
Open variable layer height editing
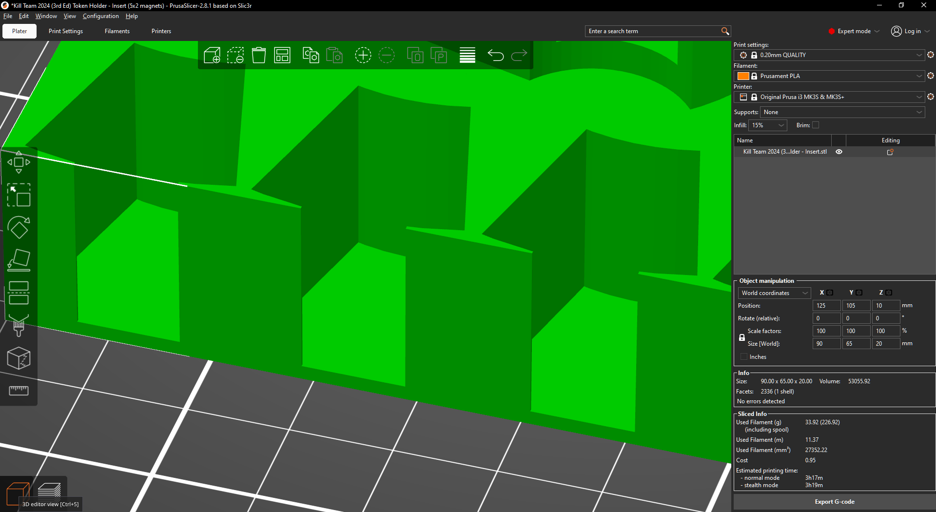pos(468,55)
